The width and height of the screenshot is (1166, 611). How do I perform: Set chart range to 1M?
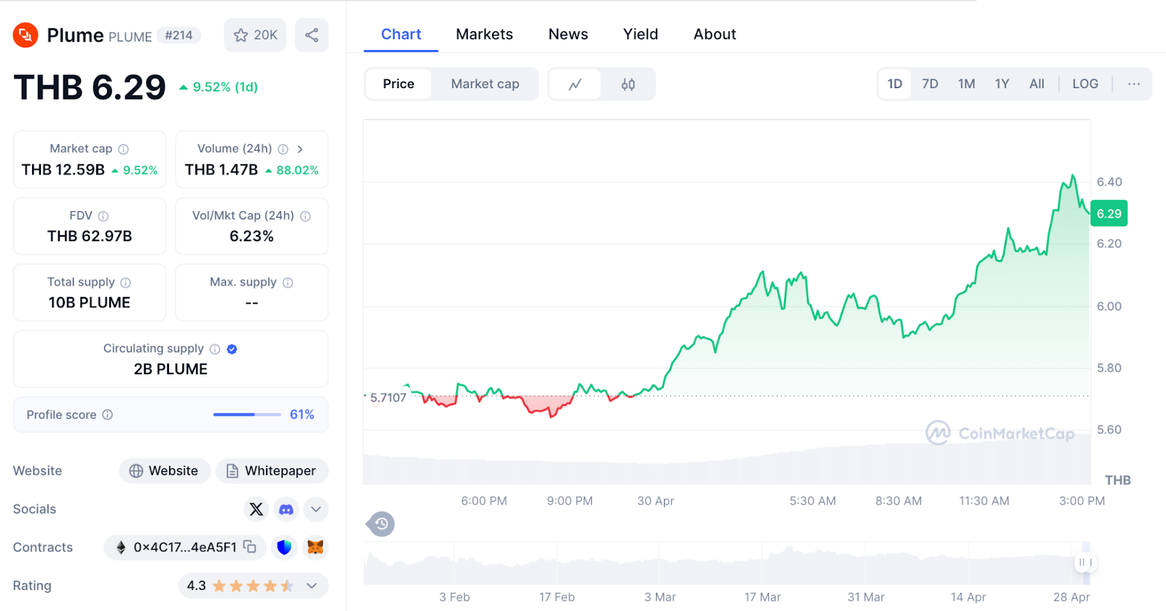[x=966, y=84]
